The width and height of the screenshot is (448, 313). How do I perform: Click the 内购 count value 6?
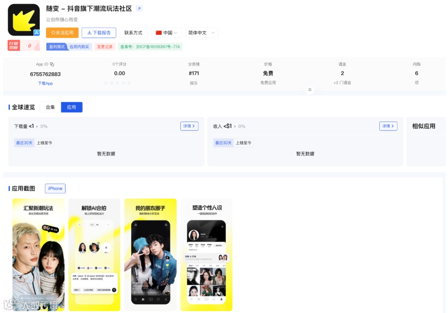coord(416,73)
